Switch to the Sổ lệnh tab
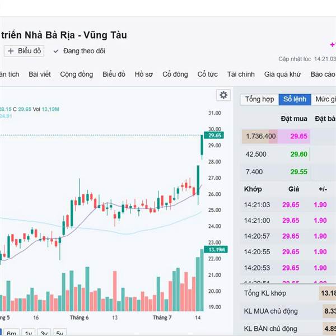336x336 pixels. [x=295, y=99]
